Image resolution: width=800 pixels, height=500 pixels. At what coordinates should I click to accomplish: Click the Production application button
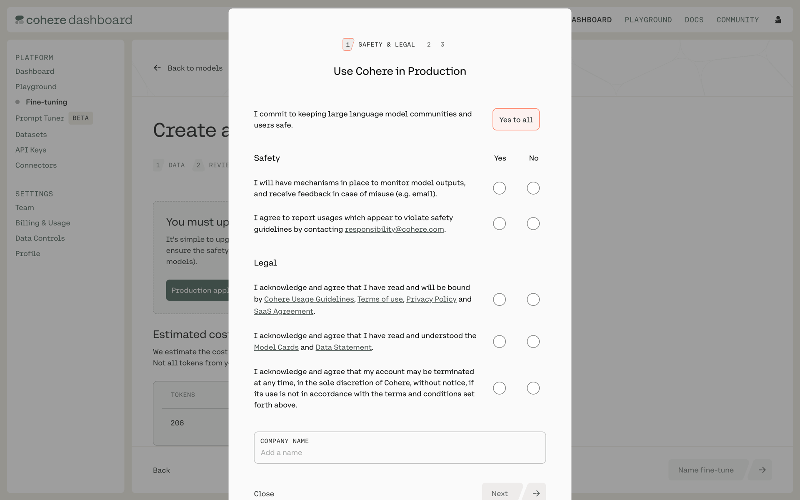[x=197, y=290]
